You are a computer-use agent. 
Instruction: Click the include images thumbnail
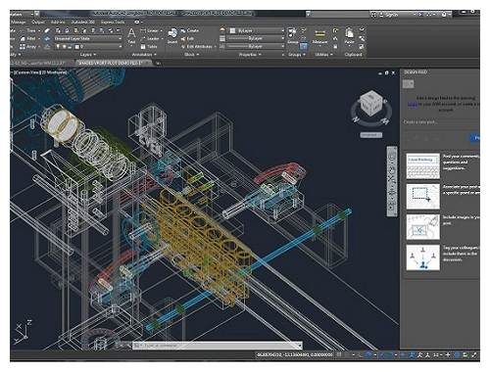click(x=423, y=227)
